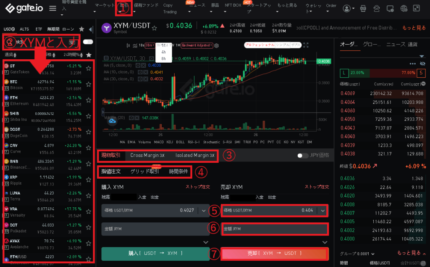Click もっと見る beside the announcement ticker
The width and height of the screenshot is (430, 267).
[x=414, y=28]
